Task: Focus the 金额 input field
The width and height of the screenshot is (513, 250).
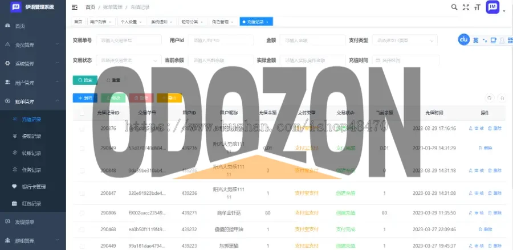Action: tap(312, 40)
